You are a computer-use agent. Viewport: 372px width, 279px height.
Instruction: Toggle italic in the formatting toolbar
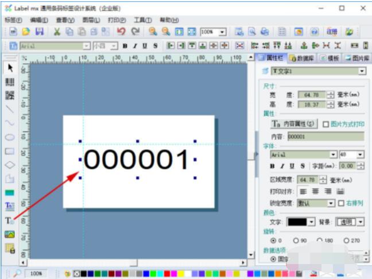click(x=135, y=46)
